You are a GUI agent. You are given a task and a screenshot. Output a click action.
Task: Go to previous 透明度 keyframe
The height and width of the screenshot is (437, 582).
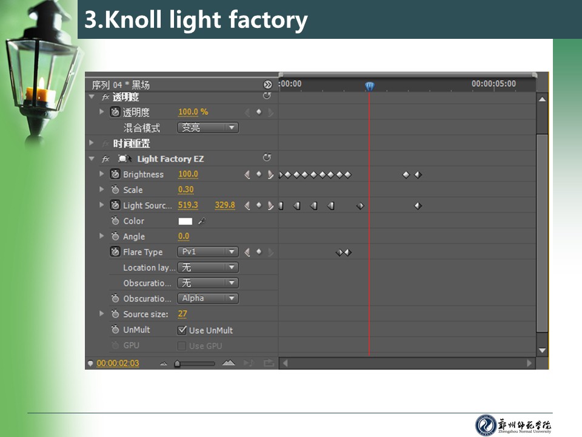[x=247, y=112]
